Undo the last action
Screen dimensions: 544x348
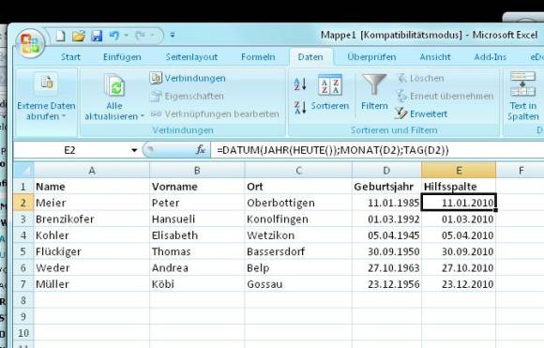click(x=114, y=36)
